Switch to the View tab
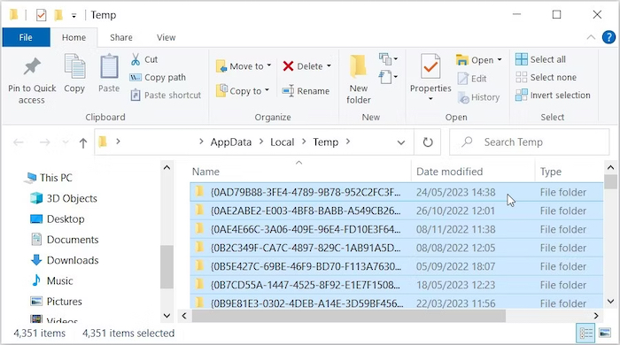 coord(167,37)
